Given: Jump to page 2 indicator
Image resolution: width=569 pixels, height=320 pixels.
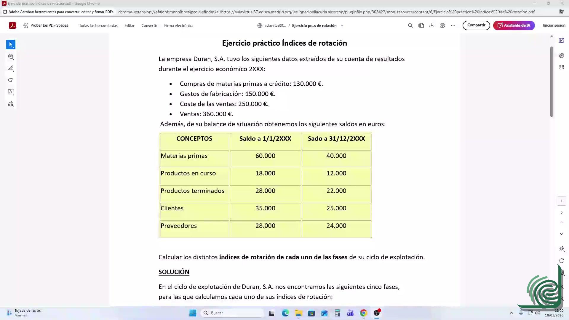Looking at the screenshot, I should pyautogui.click(x=561, y=213).
